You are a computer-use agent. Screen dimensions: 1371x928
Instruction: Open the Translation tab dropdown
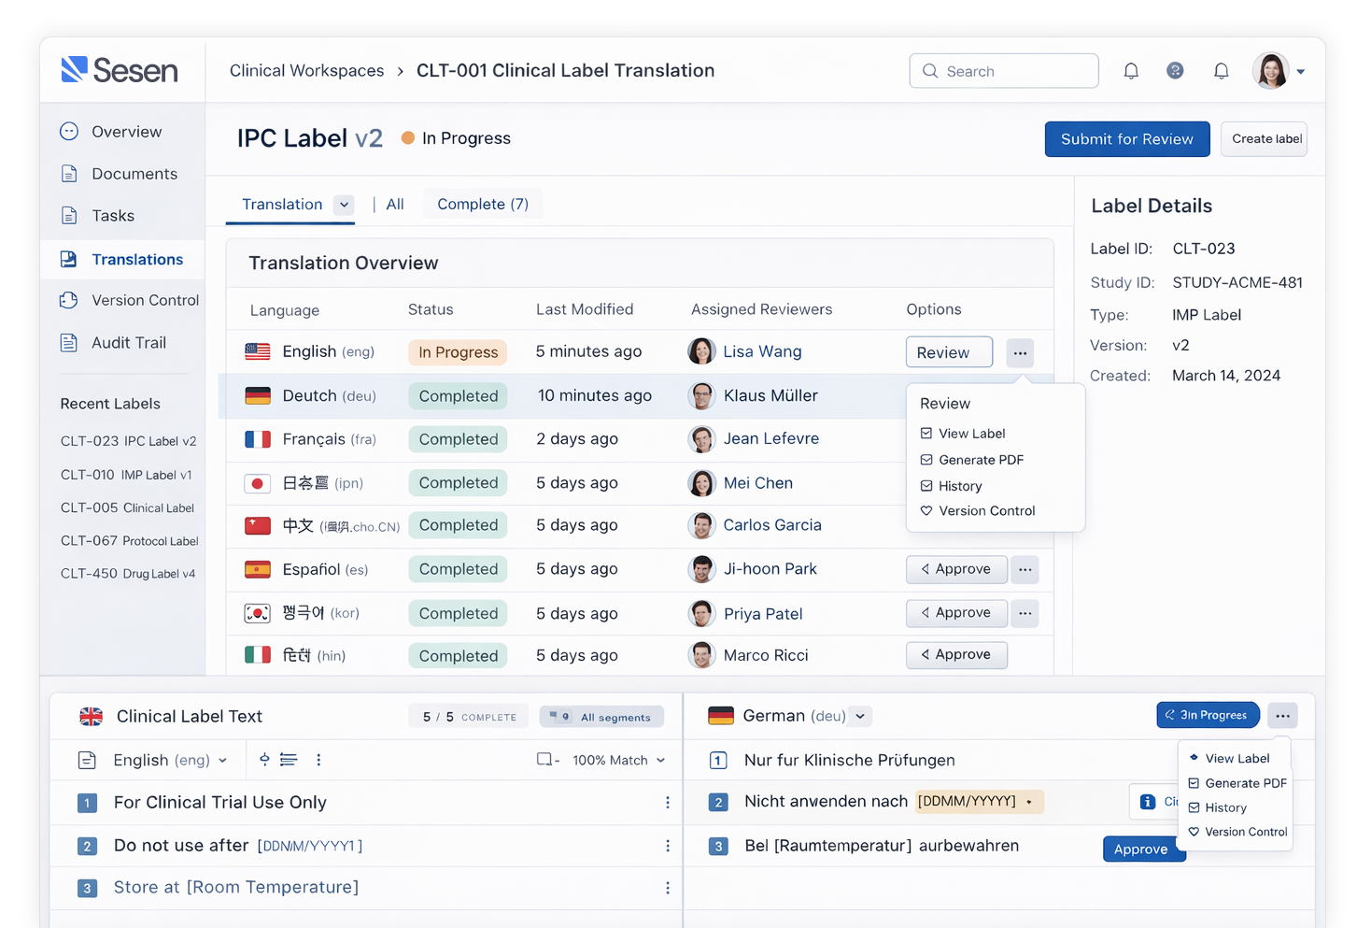pos(345,205)
